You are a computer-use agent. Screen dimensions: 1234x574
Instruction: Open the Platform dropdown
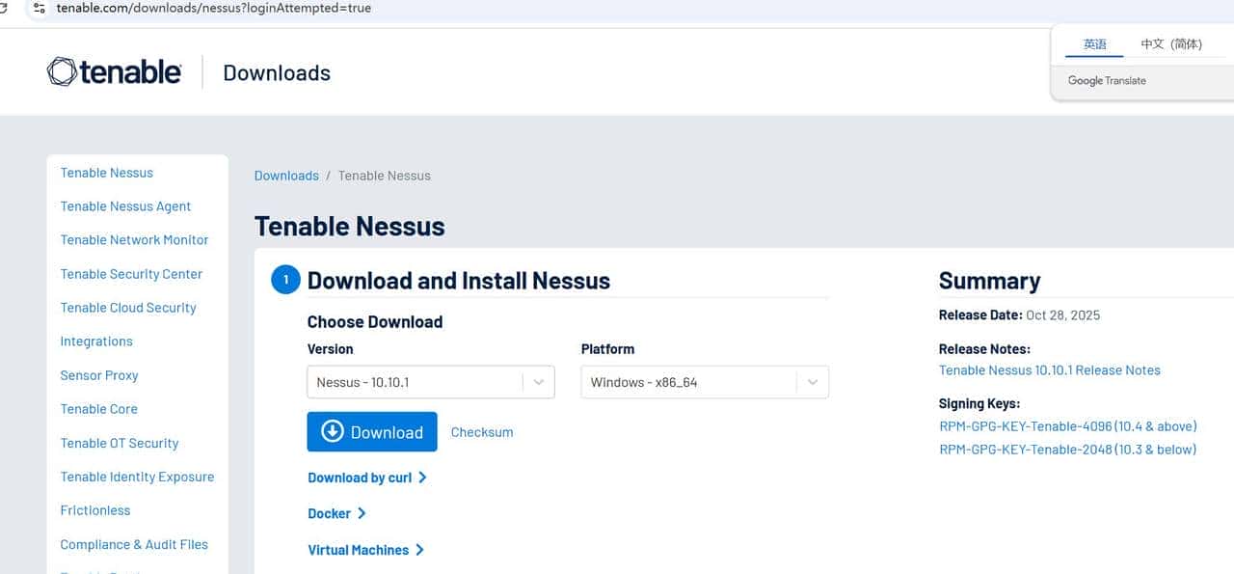coord(704,382)
